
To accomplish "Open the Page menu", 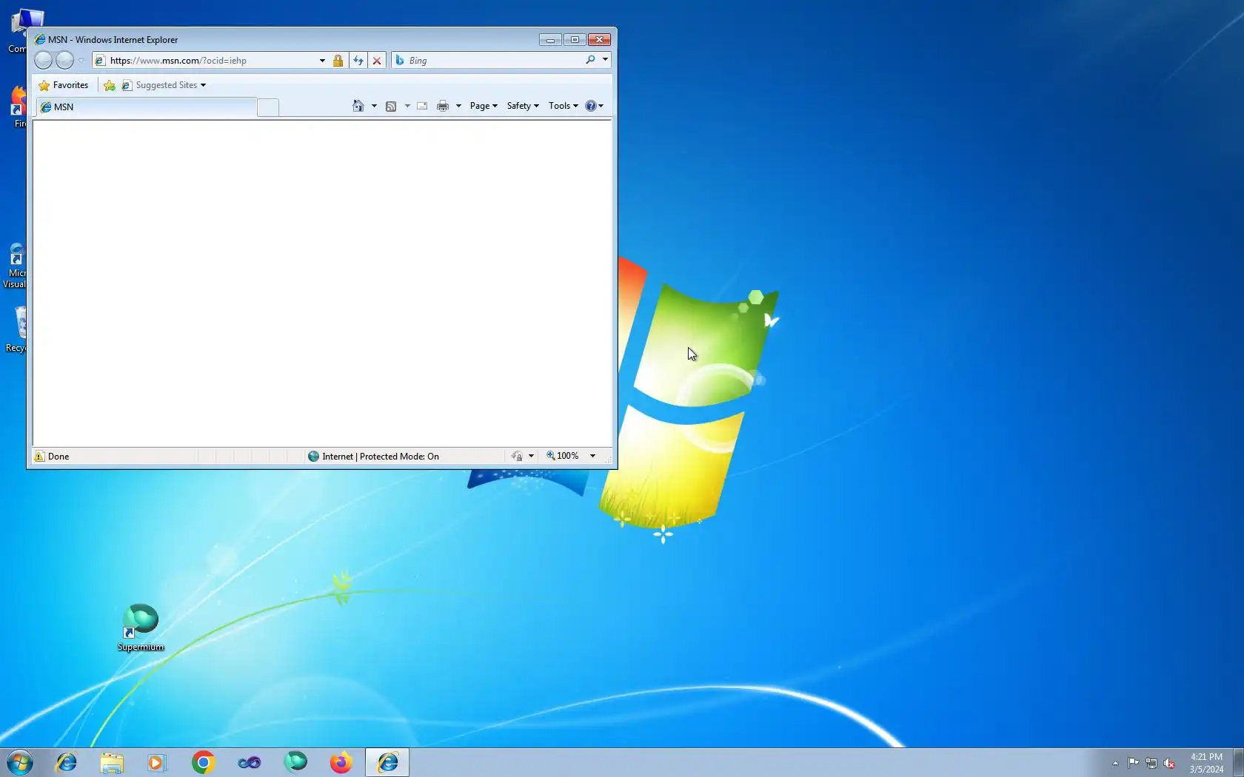I will pos(484,106).
